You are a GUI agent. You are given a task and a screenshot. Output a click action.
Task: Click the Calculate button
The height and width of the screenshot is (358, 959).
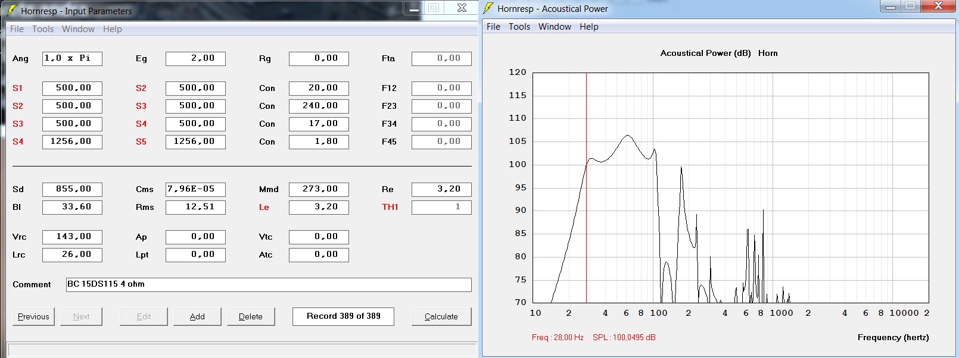click(x=441, y=316)
